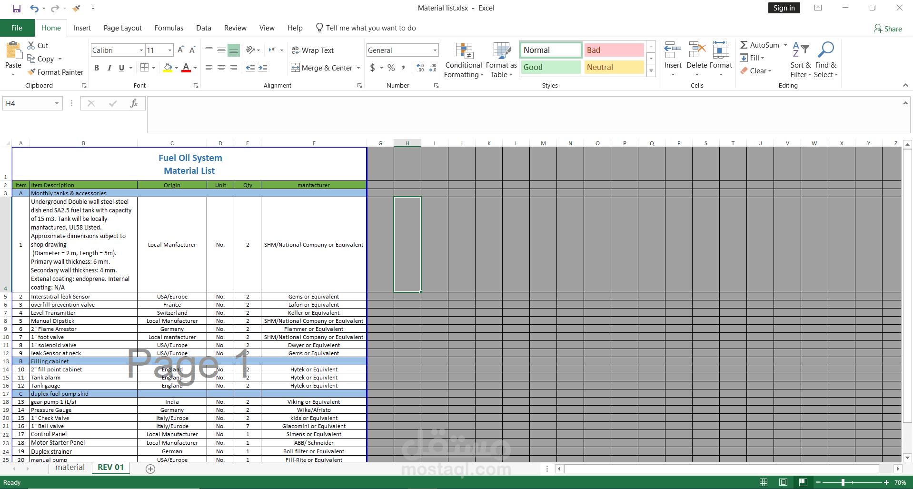Screen dimensions: 913x489
Task: Open Conditional Formatting menu
Action: click(464, 60)
